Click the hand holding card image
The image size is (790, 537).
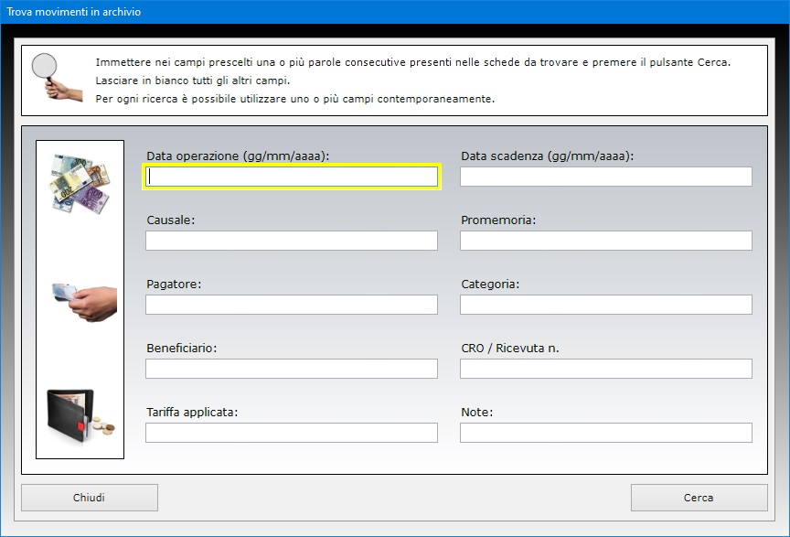click(x=81, y=300)
